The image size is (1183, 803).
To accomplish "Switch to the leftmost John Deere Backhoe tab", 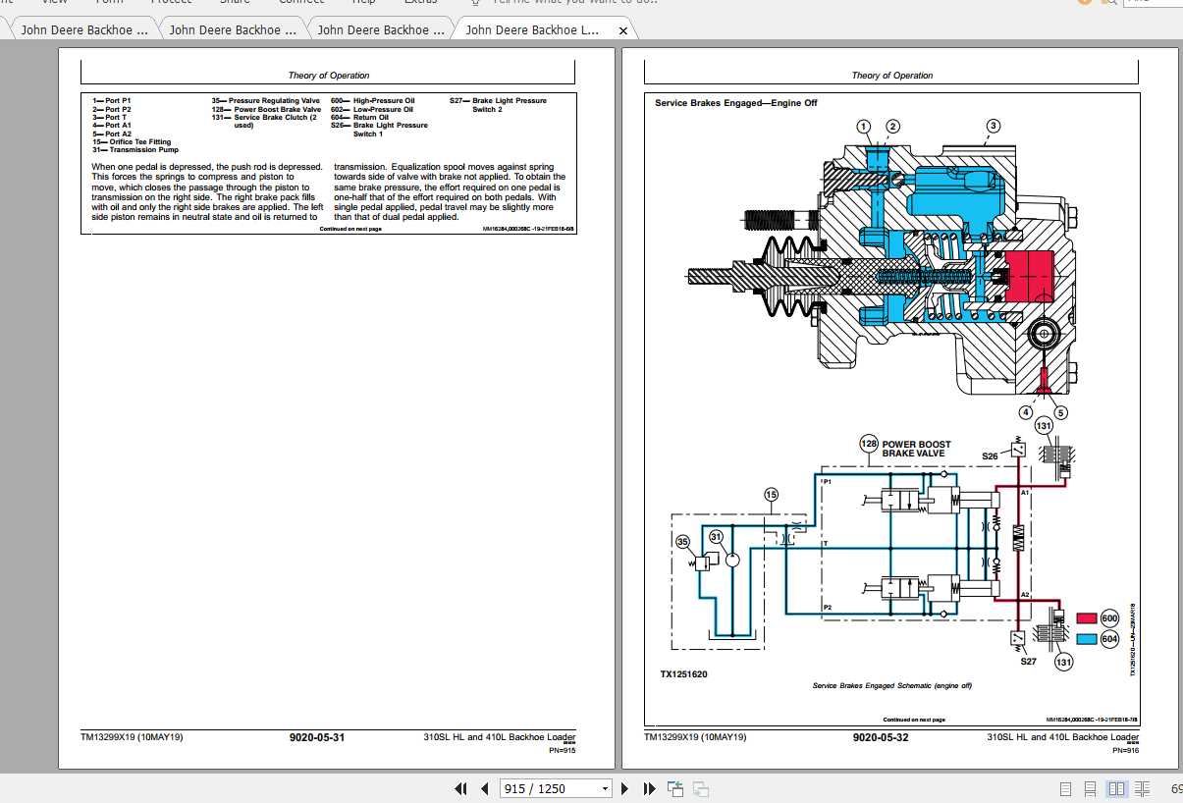I will click(84, 30).
